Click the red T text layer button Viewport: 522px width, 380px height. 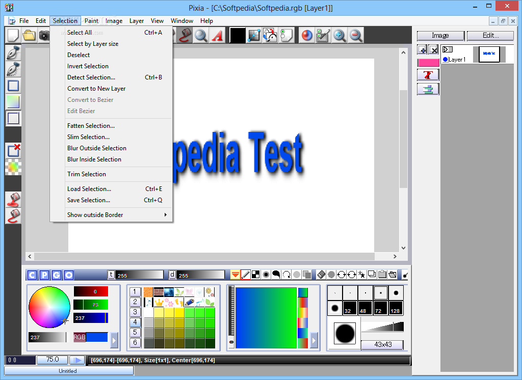[x=428, y=75]
